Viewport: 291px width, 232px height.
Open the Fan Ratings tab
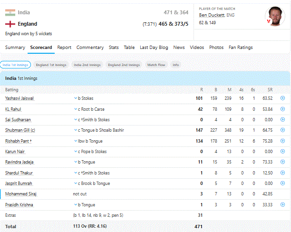241,48
